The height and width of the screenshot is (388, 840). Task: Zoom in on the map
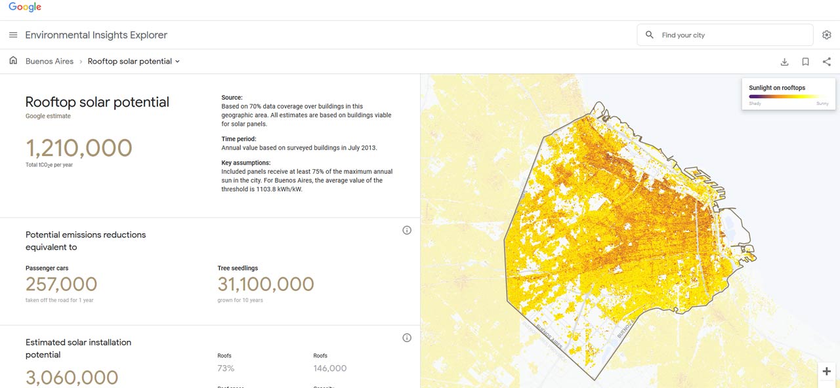coord(827,371)
